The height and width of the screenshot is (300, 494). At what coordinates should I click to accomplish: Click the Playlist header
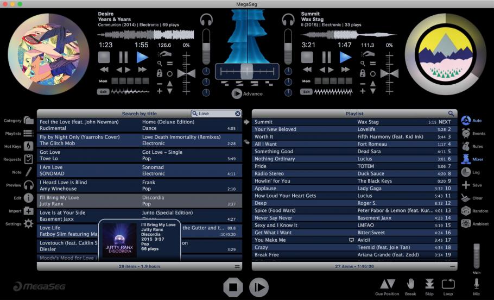click(354, 114)
